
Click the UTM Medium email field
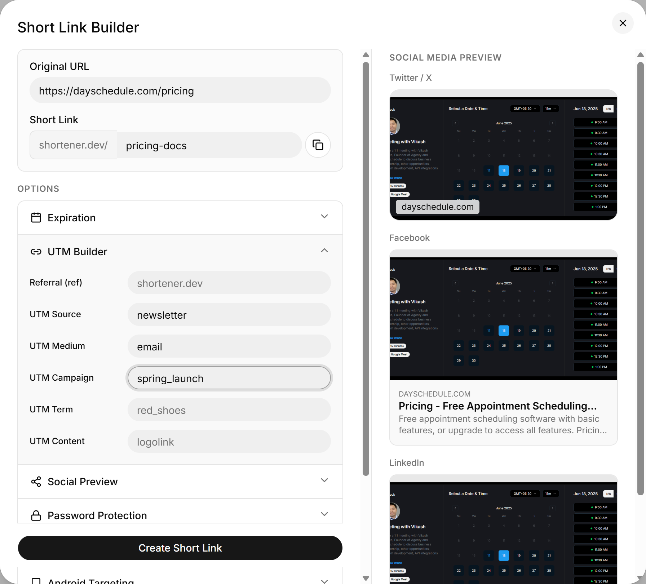tap(229, 346)
